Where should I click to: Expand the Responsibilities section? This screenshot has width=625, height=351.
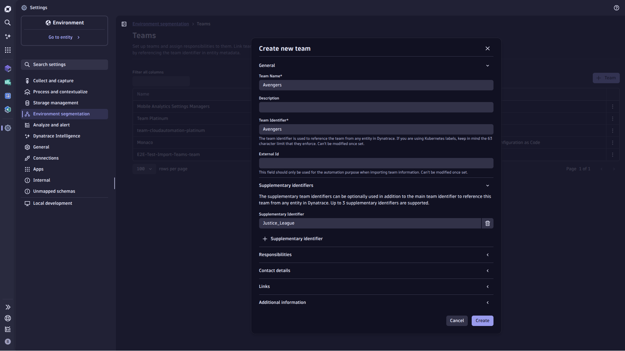(x=487, y=255)
